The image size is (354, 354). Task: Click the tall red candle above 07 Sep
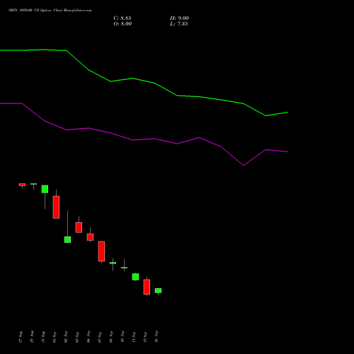[x=101, y=251]
